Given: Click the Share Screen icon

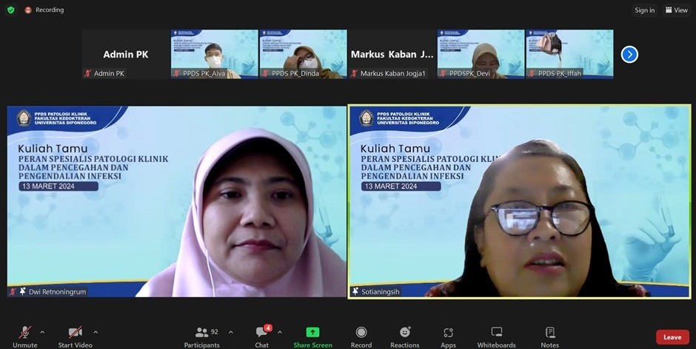Looking at the screenshot, I should [312, 333].
